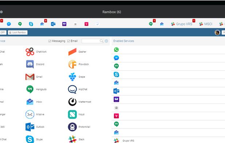Open the pink icon tab in top bar
Viewport: 225px width, 143px height.
[x=86, y=24]
